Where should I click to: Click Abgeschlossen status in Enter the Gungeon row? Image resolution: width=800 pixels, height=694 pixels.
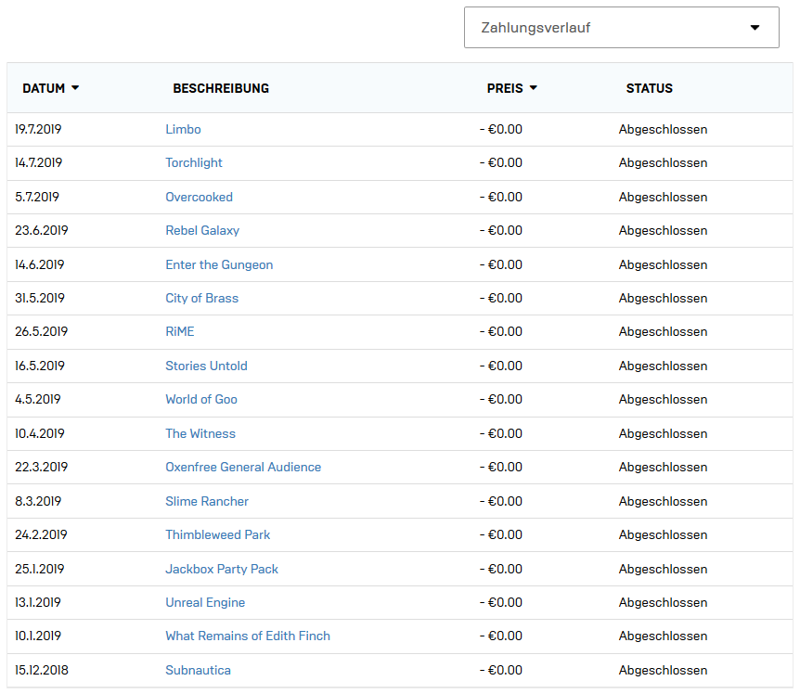pyautogui.click(x=664, y=265)
